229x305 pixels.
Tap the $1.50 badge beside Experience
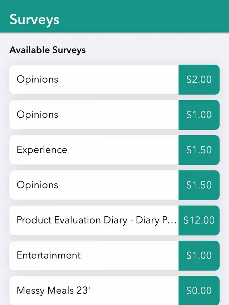click(199, 150)
